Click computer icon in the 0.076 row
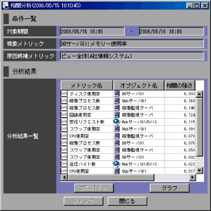This screenshot has height=211, width=211. click(117, 143)
